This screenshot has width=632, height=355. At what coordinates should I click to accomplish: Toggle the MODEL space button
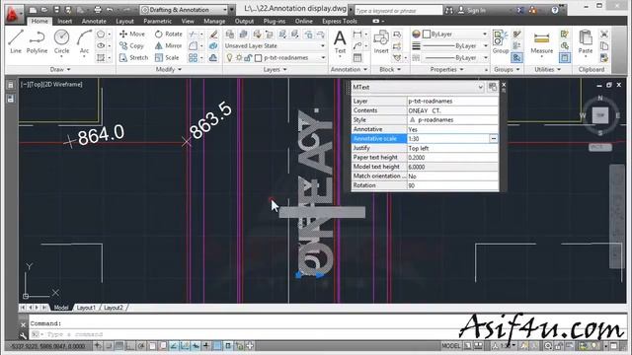point(450,346)
